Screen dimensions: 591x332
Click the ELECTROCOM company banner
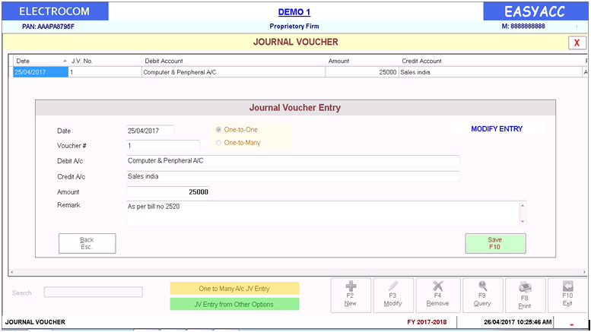coord(55,11)
